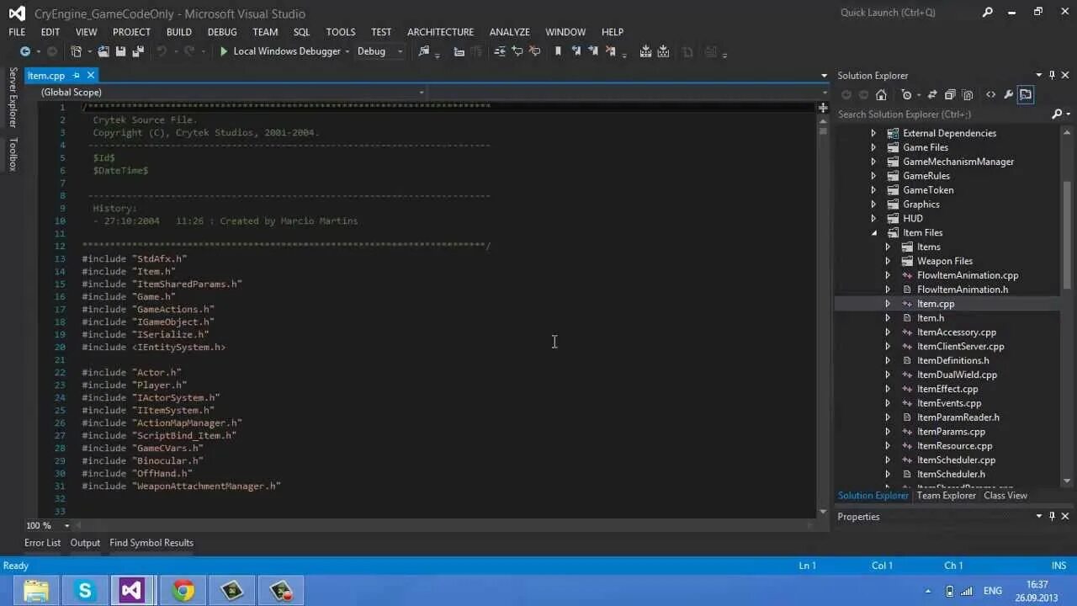Close the Item.cpp tab
Screen dimensions: 1077x606
tap(90, 76)
